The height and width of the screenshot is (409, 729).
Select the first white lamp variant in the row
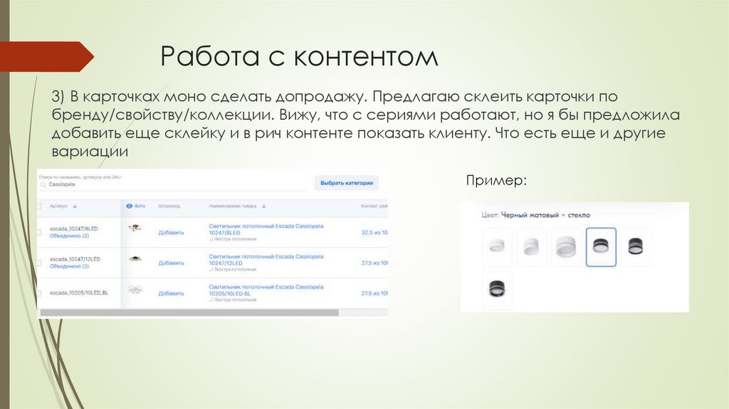point(497,247)
